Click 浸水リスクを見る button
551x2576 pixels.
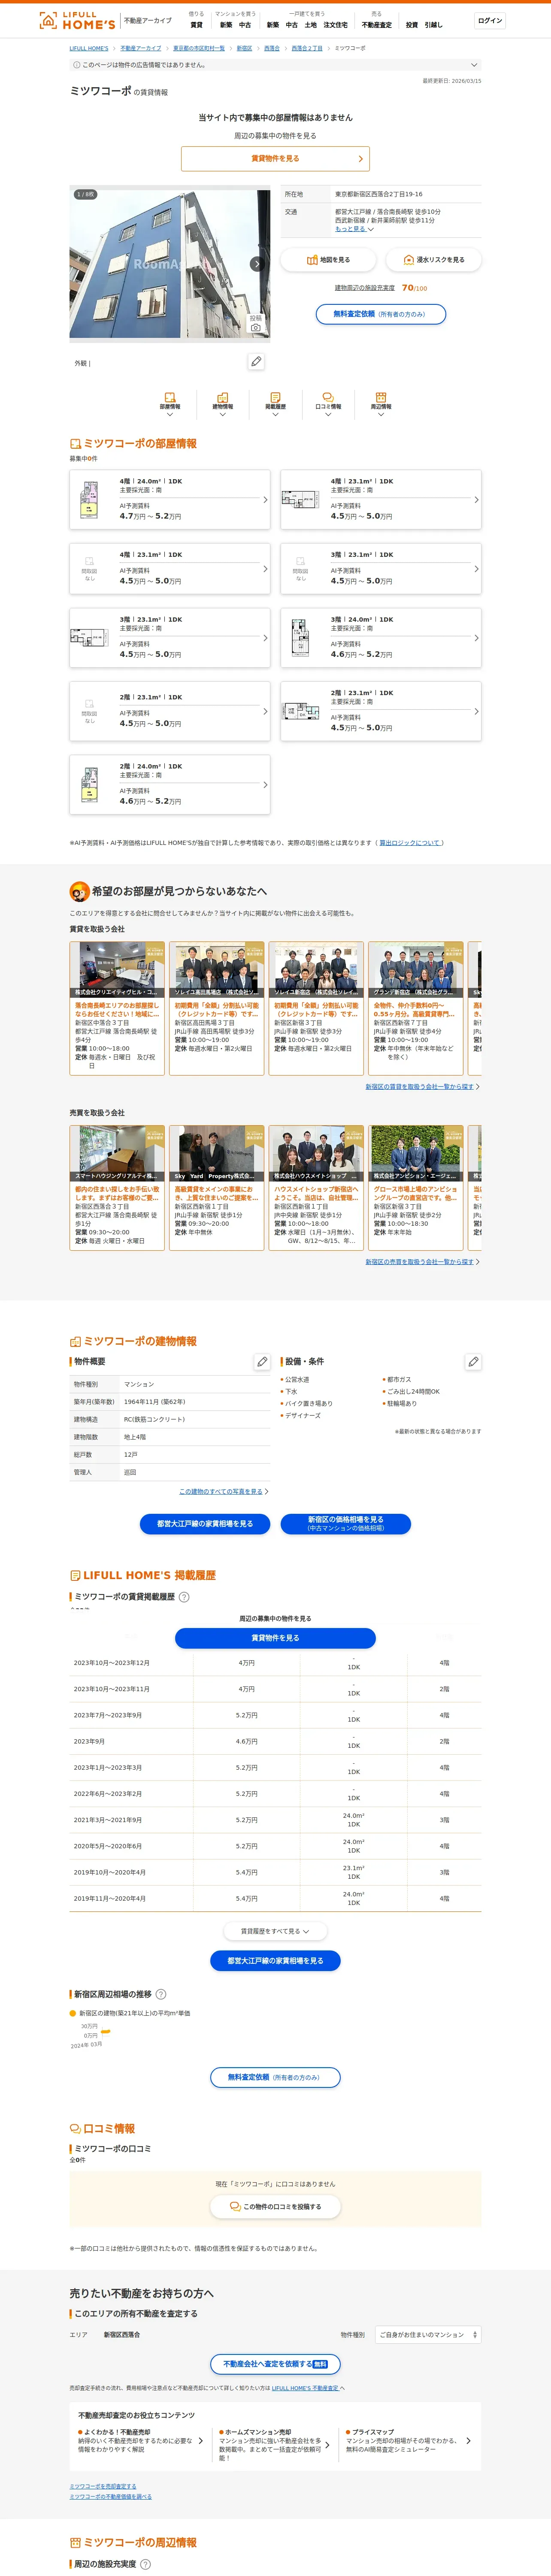tap(433, 260)
